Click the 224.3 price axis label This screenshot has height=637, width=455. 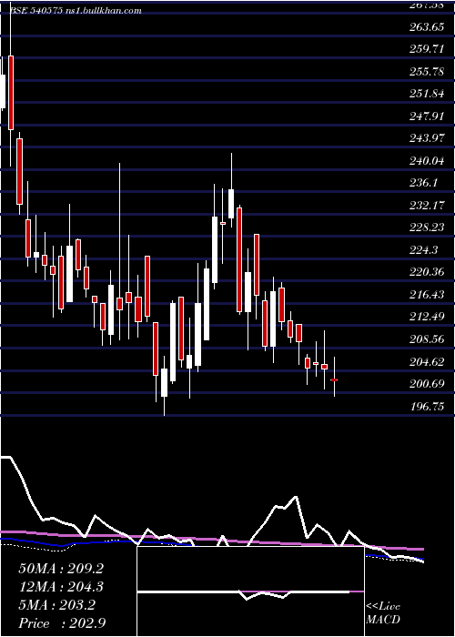423,250
